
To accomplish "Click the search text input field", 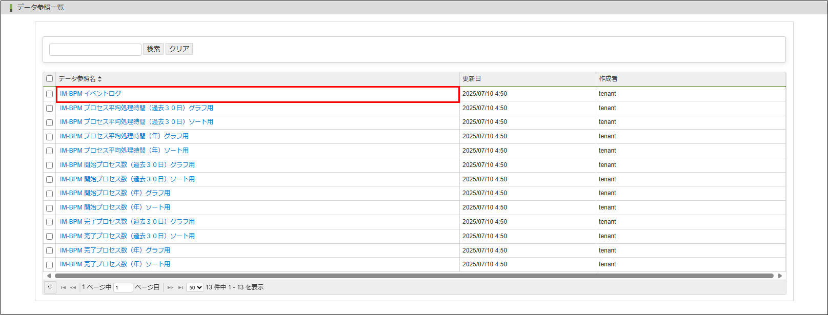I will point(95,49).
